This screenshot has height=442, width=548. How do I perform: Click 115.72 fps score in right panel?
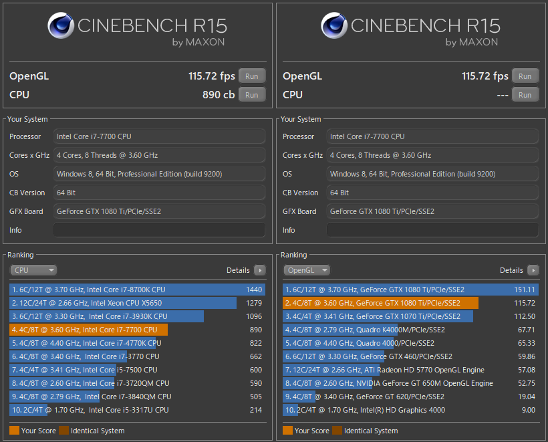point(485,76)
